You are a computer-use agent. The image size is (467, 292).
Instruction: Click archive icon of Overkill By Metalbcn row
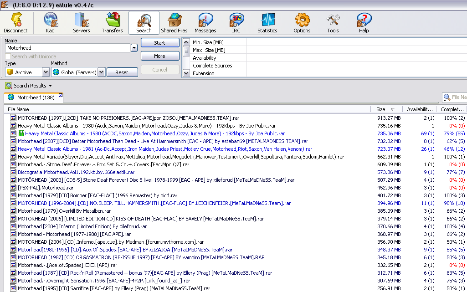click(x=13, y=211)
